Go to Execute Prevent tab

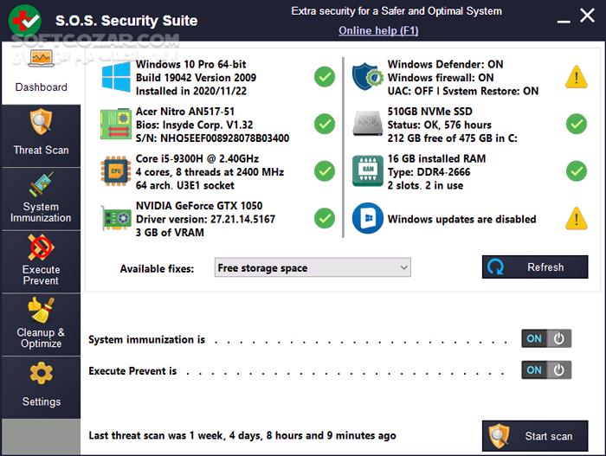41,261
